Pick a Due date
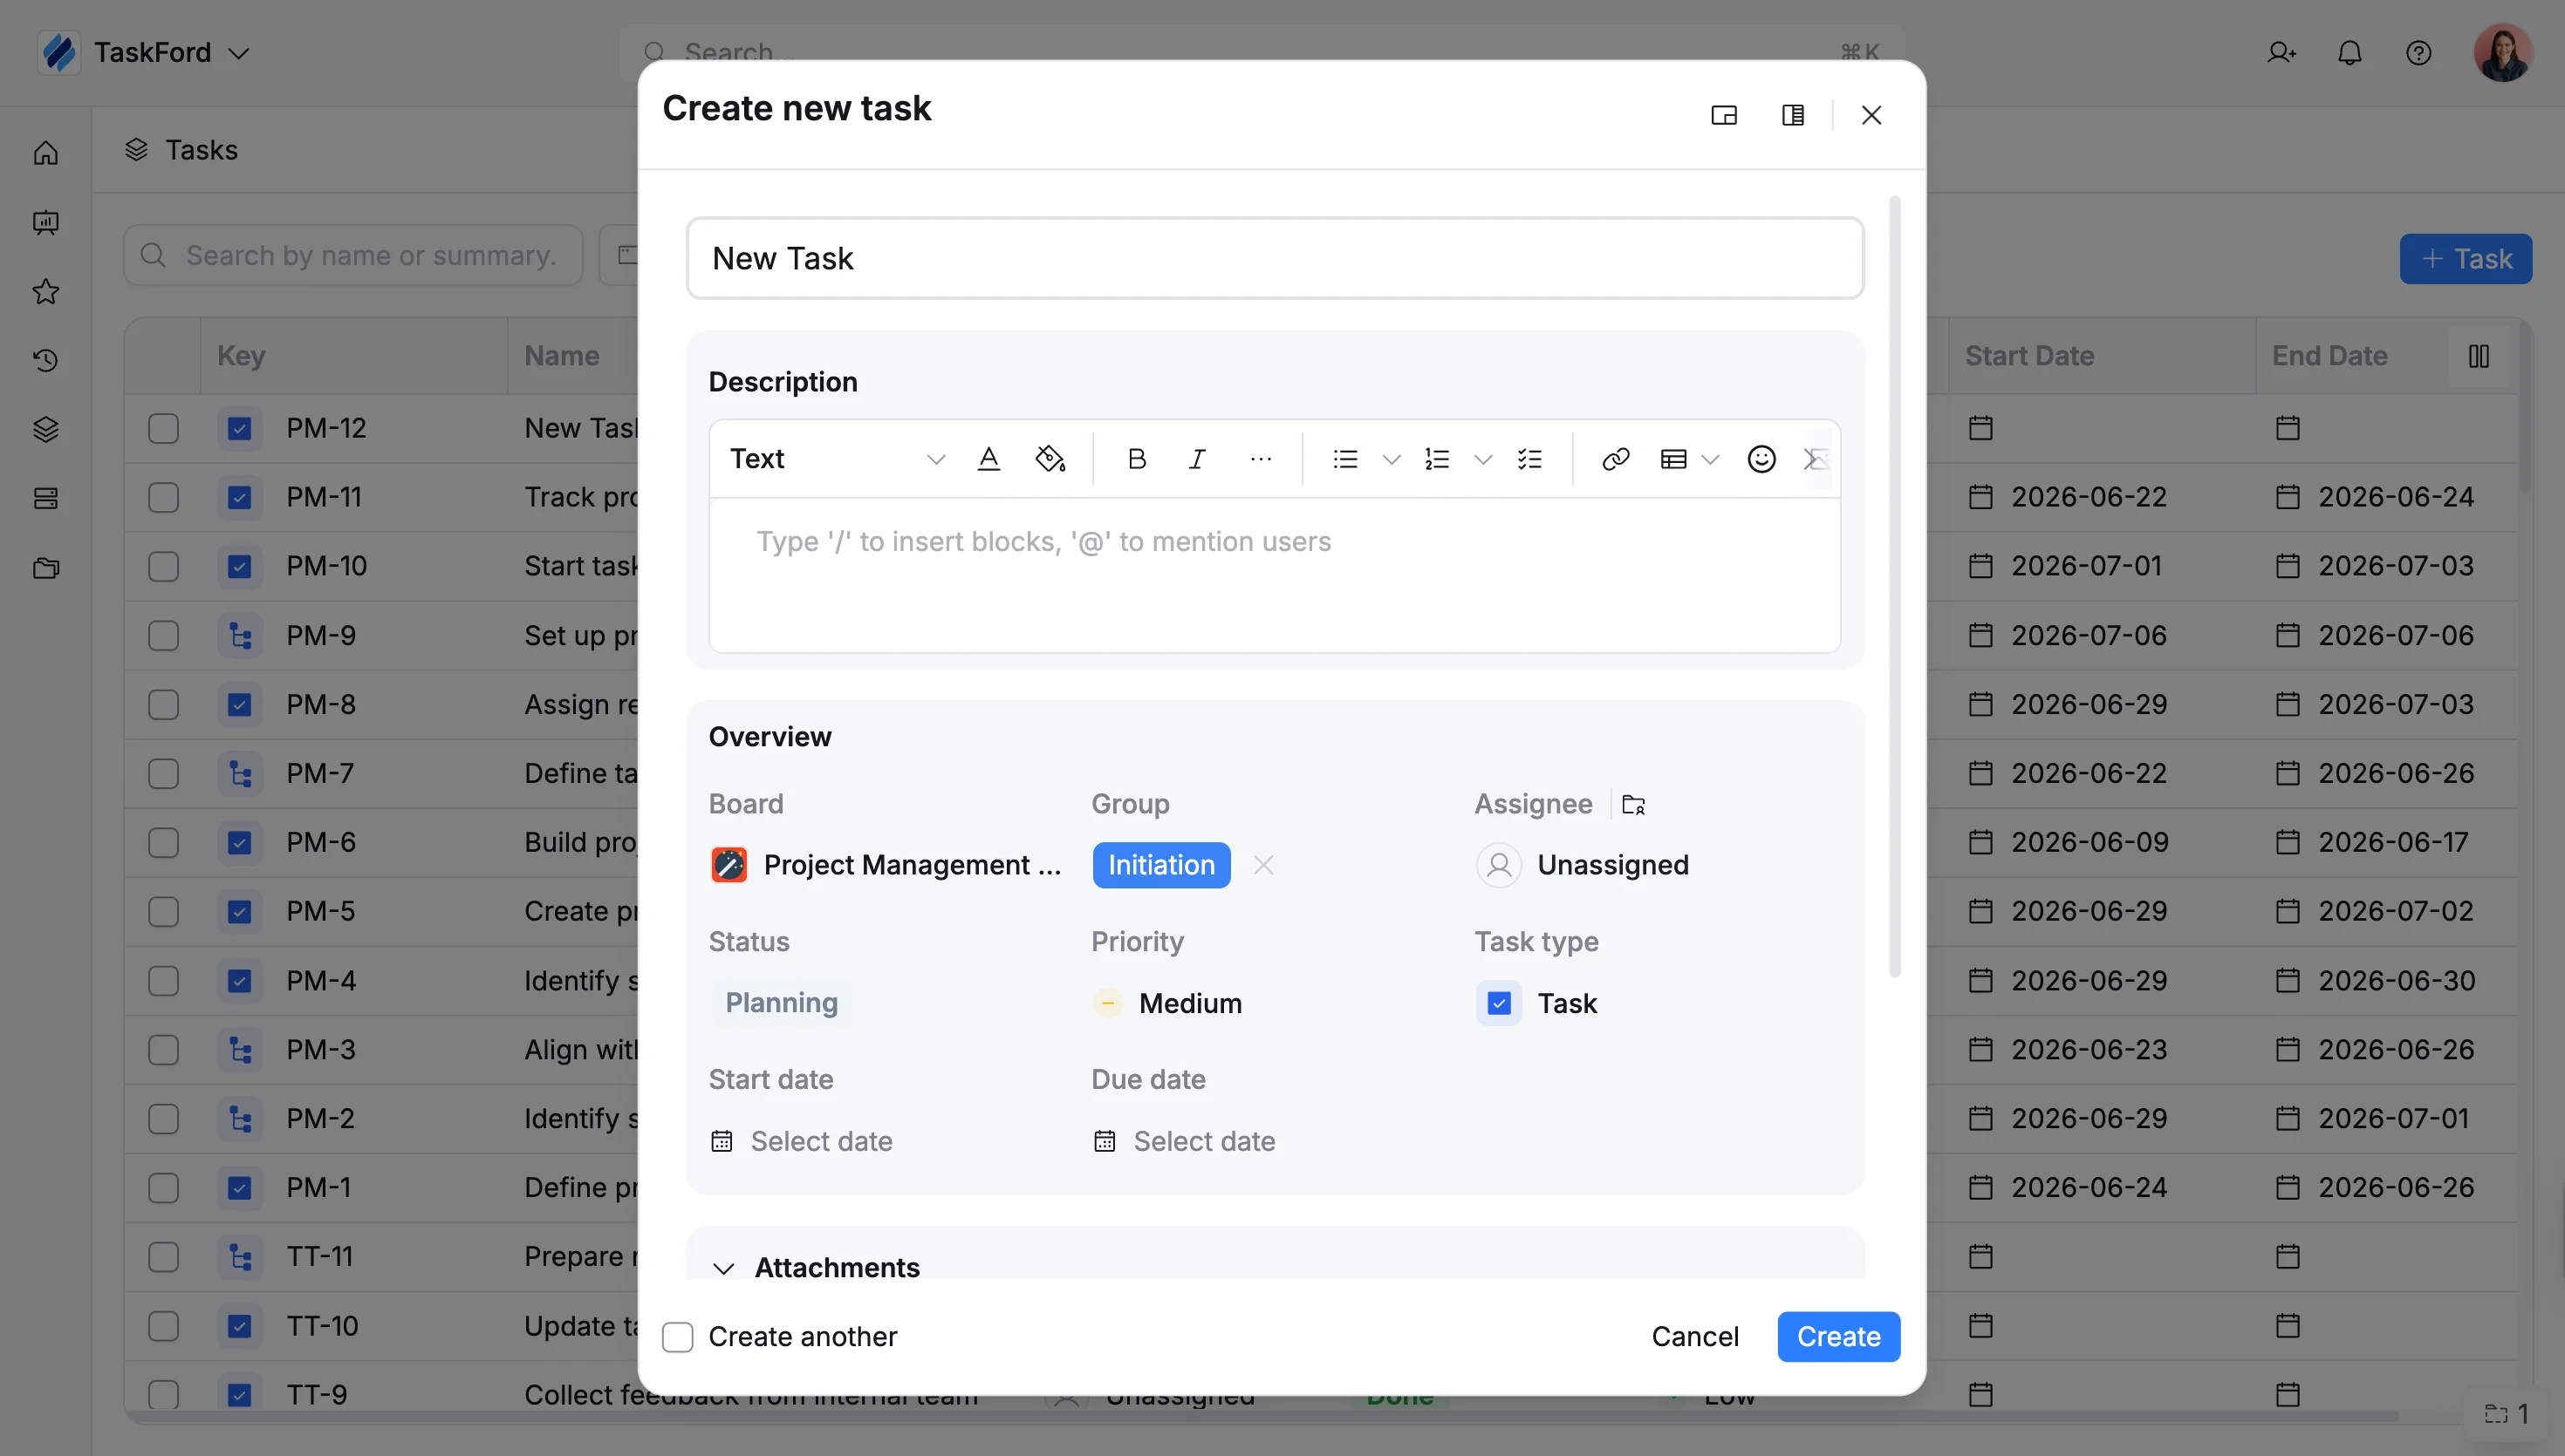This screenshot has width=2565, height=1456. coord(1185,1142)
